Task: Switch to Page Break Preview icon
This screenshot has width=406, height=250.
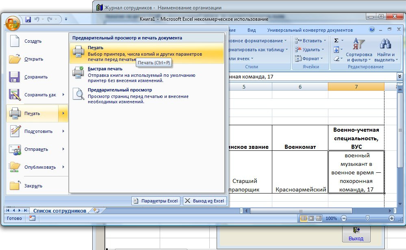Action: coord(319,218)
